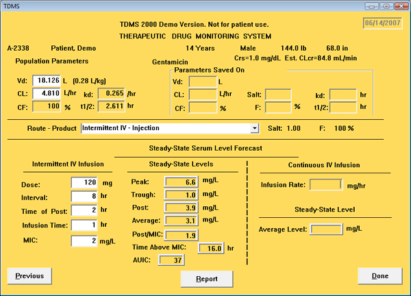The height and width of the screenshot is (296, 411).
Task: Click the Done button
Action: tap(379, 276)
